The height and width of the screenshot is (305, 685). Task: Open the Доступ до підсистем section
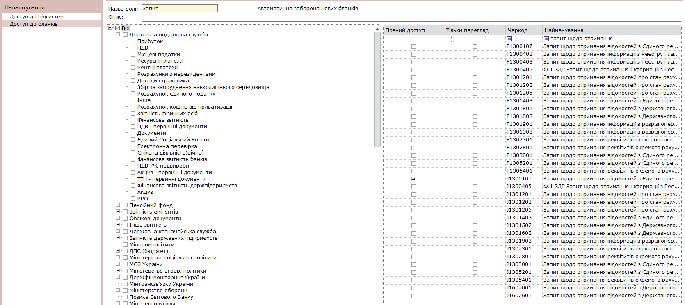click(x=37, y=17)
